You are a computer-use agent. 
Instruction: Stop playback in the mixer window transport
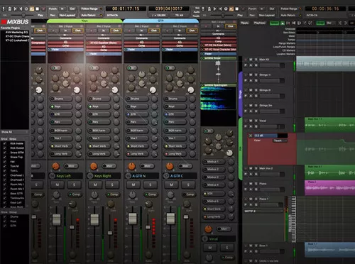[x=38, y=9]
